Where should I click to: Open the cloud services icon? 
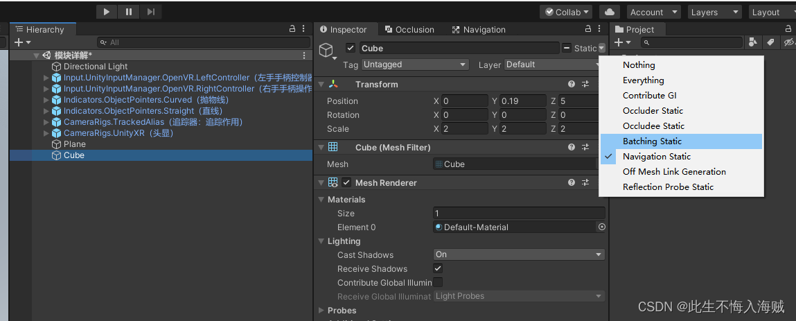[x=609, y=12]
